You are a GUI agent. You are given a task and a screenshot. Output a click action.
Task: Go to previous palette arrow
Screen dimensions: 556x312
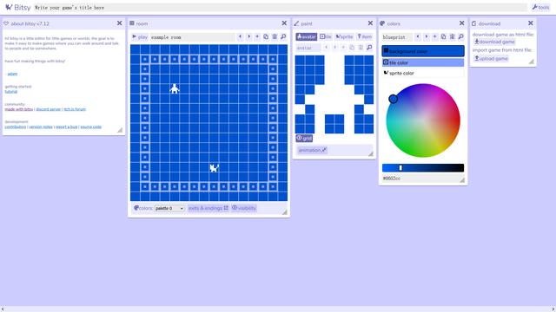point(418,36)
